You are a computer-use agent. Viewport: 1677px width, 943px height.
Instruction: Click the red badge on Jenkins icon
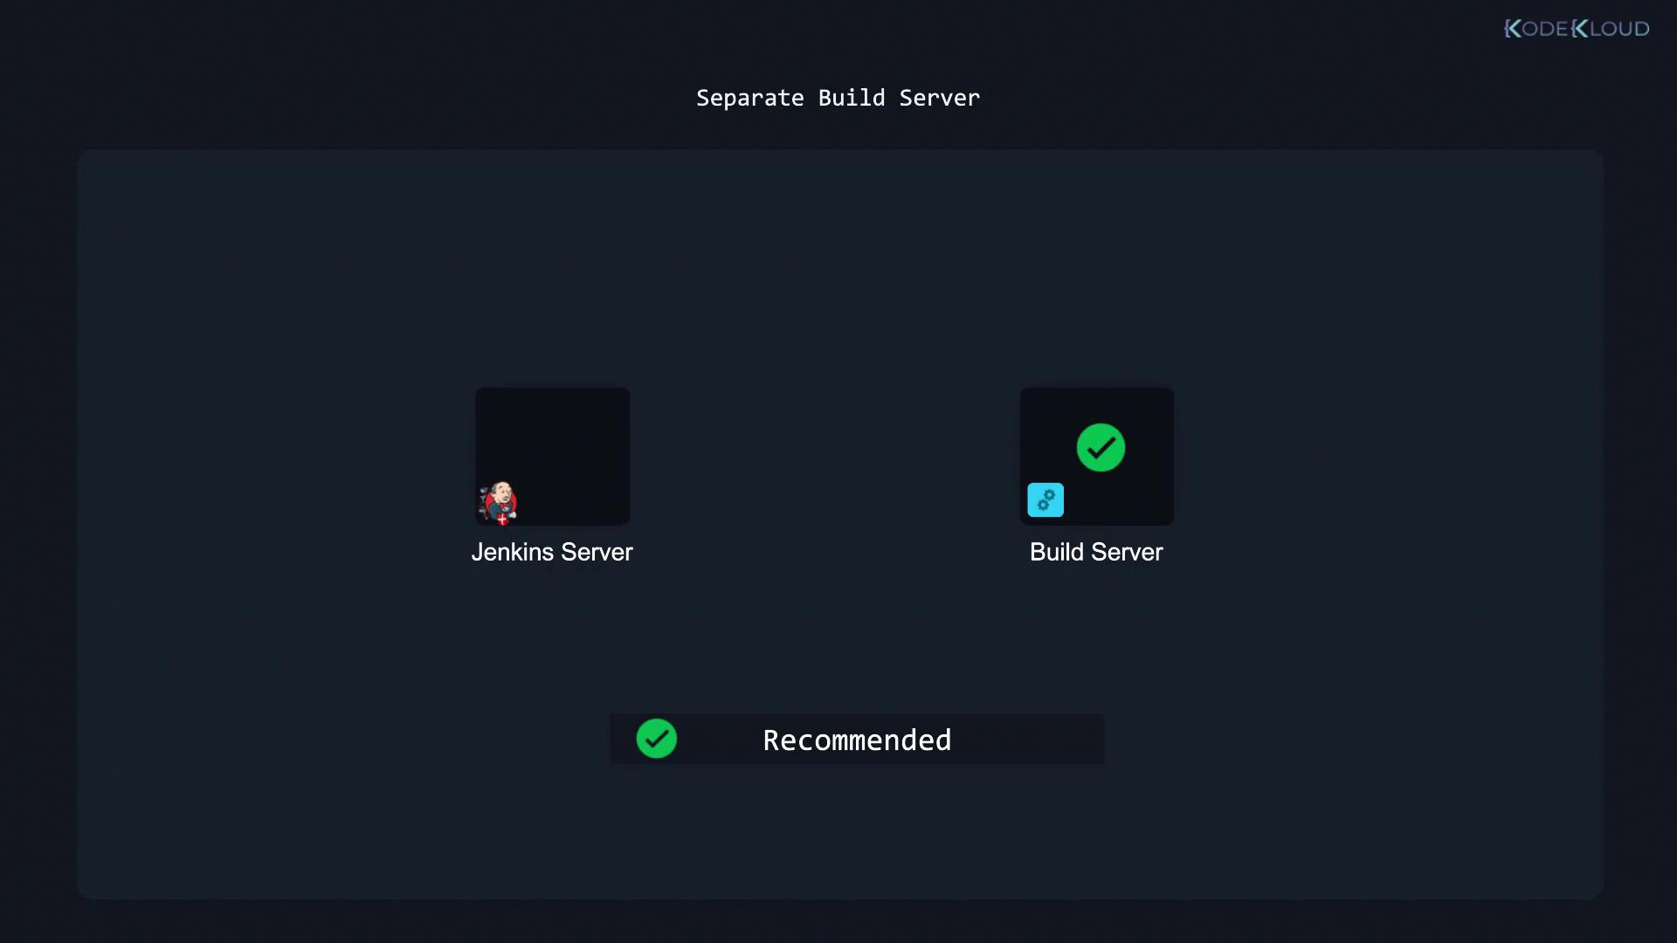tap(503, 520)
